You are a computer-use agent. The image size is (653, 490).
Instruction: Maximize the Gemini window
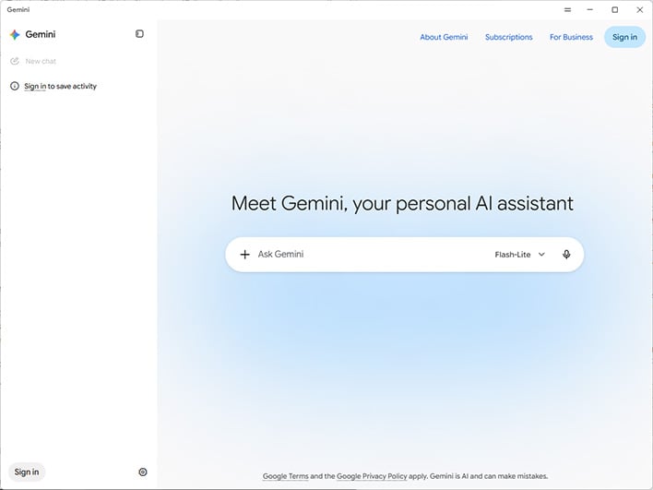[x=614, y=9]
